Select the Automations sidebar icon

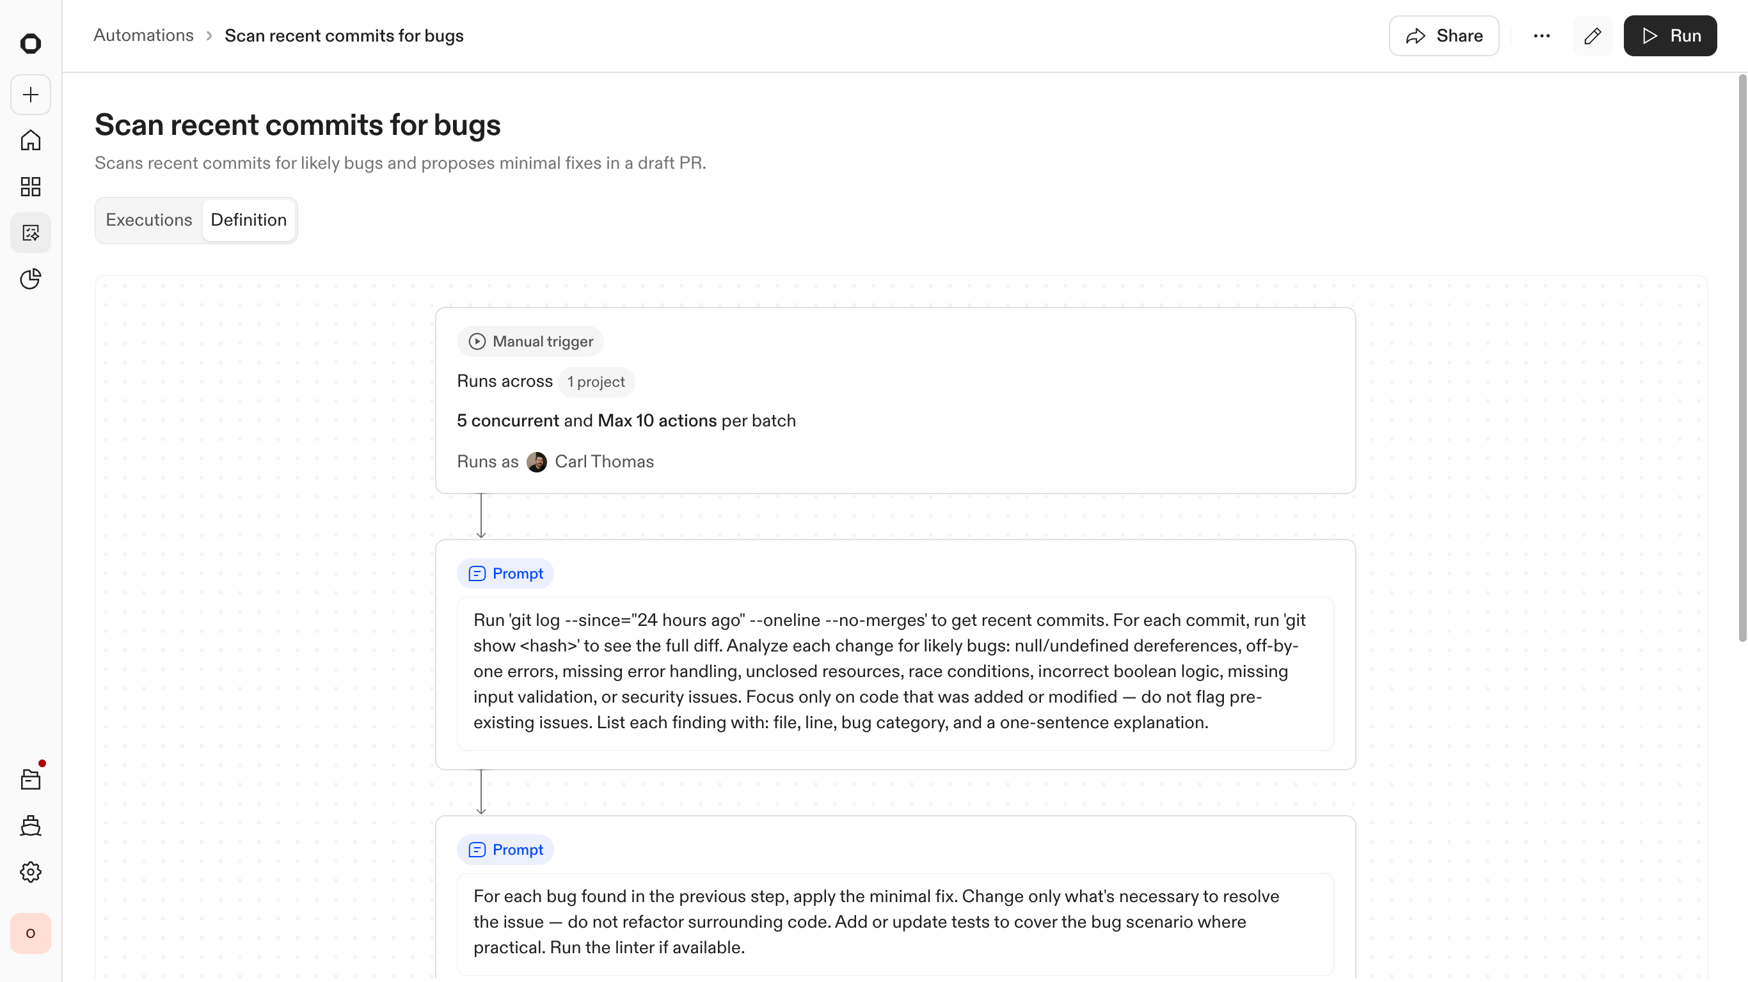(x=31, y=233)
